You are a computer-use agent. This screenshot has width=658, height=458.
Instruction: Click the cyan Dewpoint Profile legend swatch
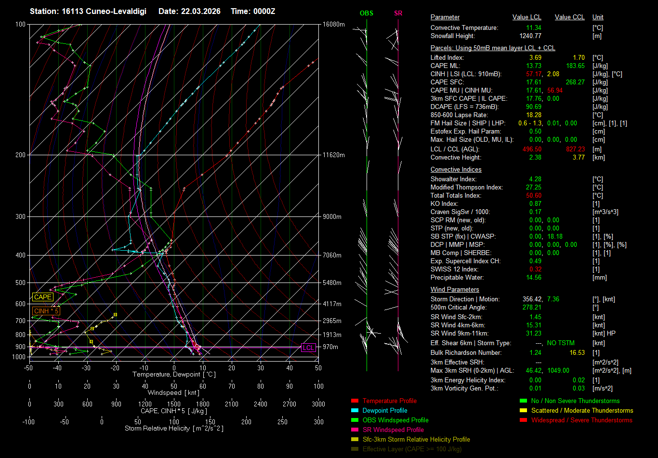[x=355, y=411]
